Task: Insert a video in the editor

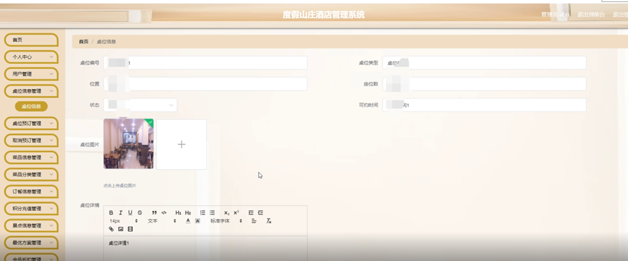Action: click(x=130, y=229)
